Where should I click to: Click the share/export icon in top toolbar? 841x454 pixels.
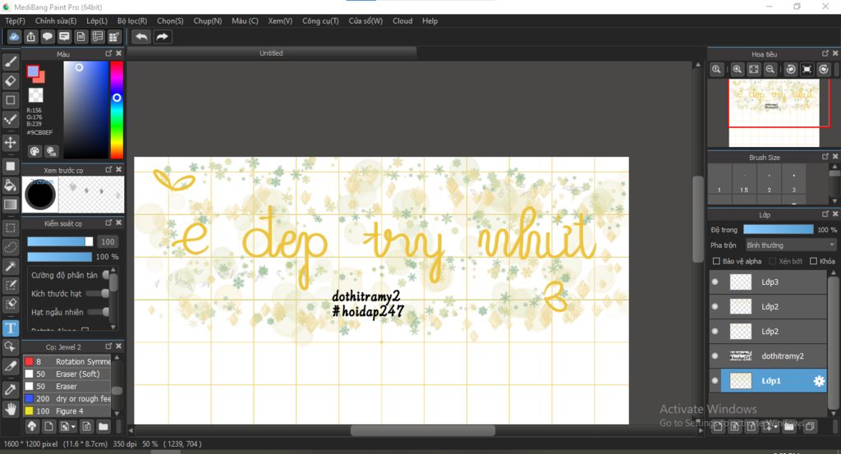pyautogui.click(x=31, y=36)
